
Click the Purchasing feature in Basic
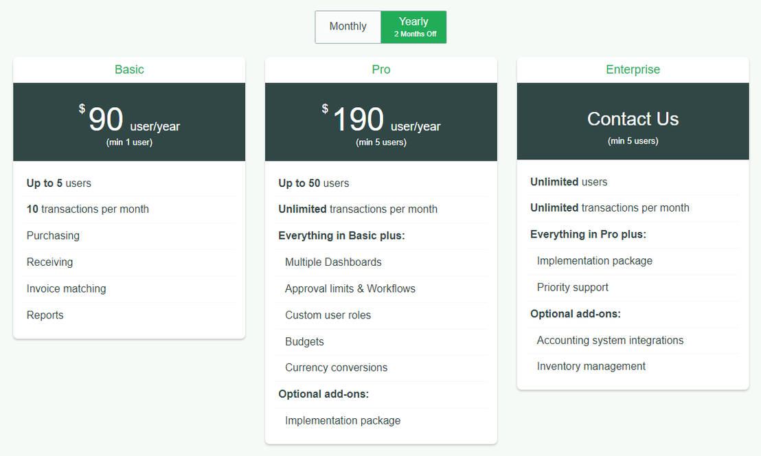53,236
